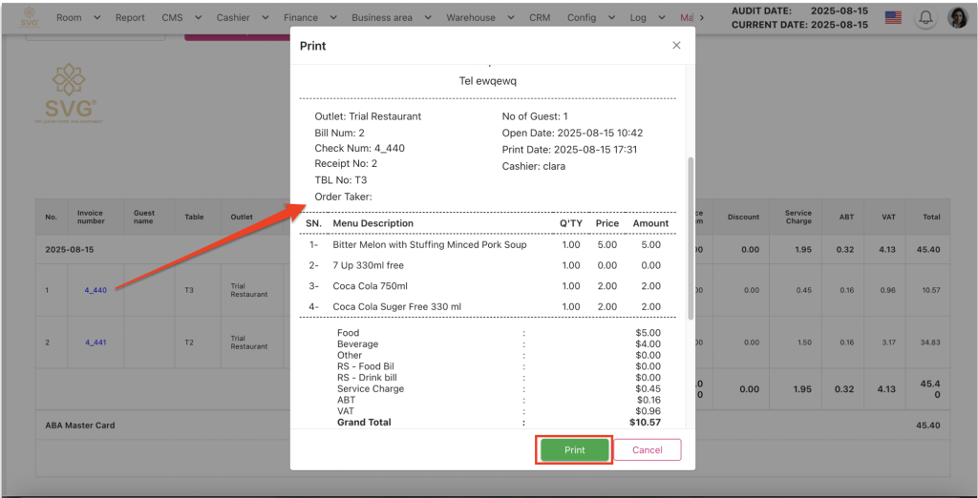
Task: Expand the Room menu dropdown
Action: 77,18
